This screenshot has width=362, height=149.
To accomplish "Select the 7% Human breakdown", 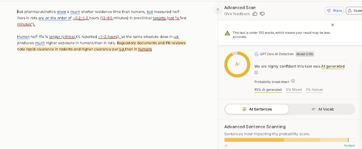I will 314,90.
